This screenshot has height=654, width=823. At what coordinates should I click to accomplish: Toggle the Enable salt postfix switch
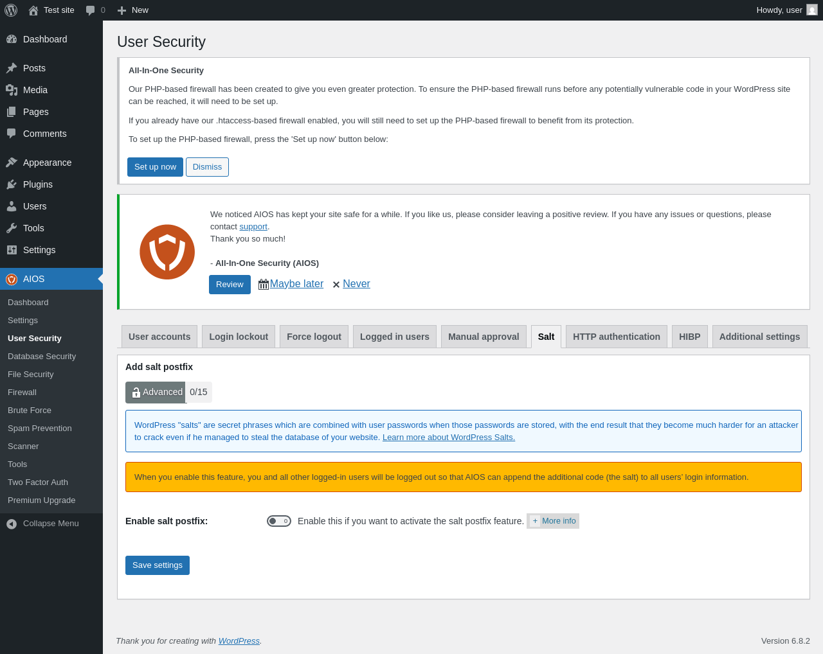[x=279, y=521]
